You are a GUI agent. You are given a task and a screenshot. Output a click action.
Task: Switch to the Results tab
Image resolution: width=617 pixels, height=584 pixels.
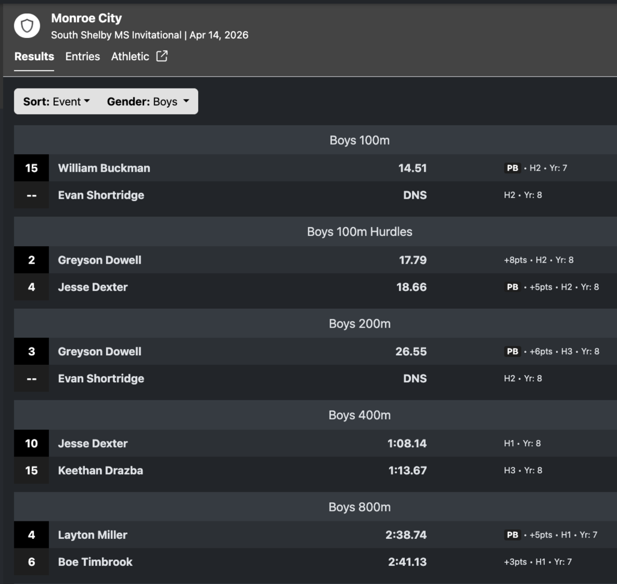click(34, 57)
